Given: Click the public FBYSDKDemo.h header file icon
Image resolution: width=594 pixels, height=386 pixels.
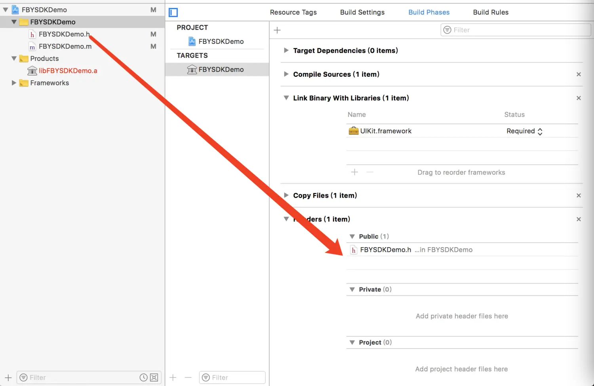Looking at the screenshot, I should (354, 250).
